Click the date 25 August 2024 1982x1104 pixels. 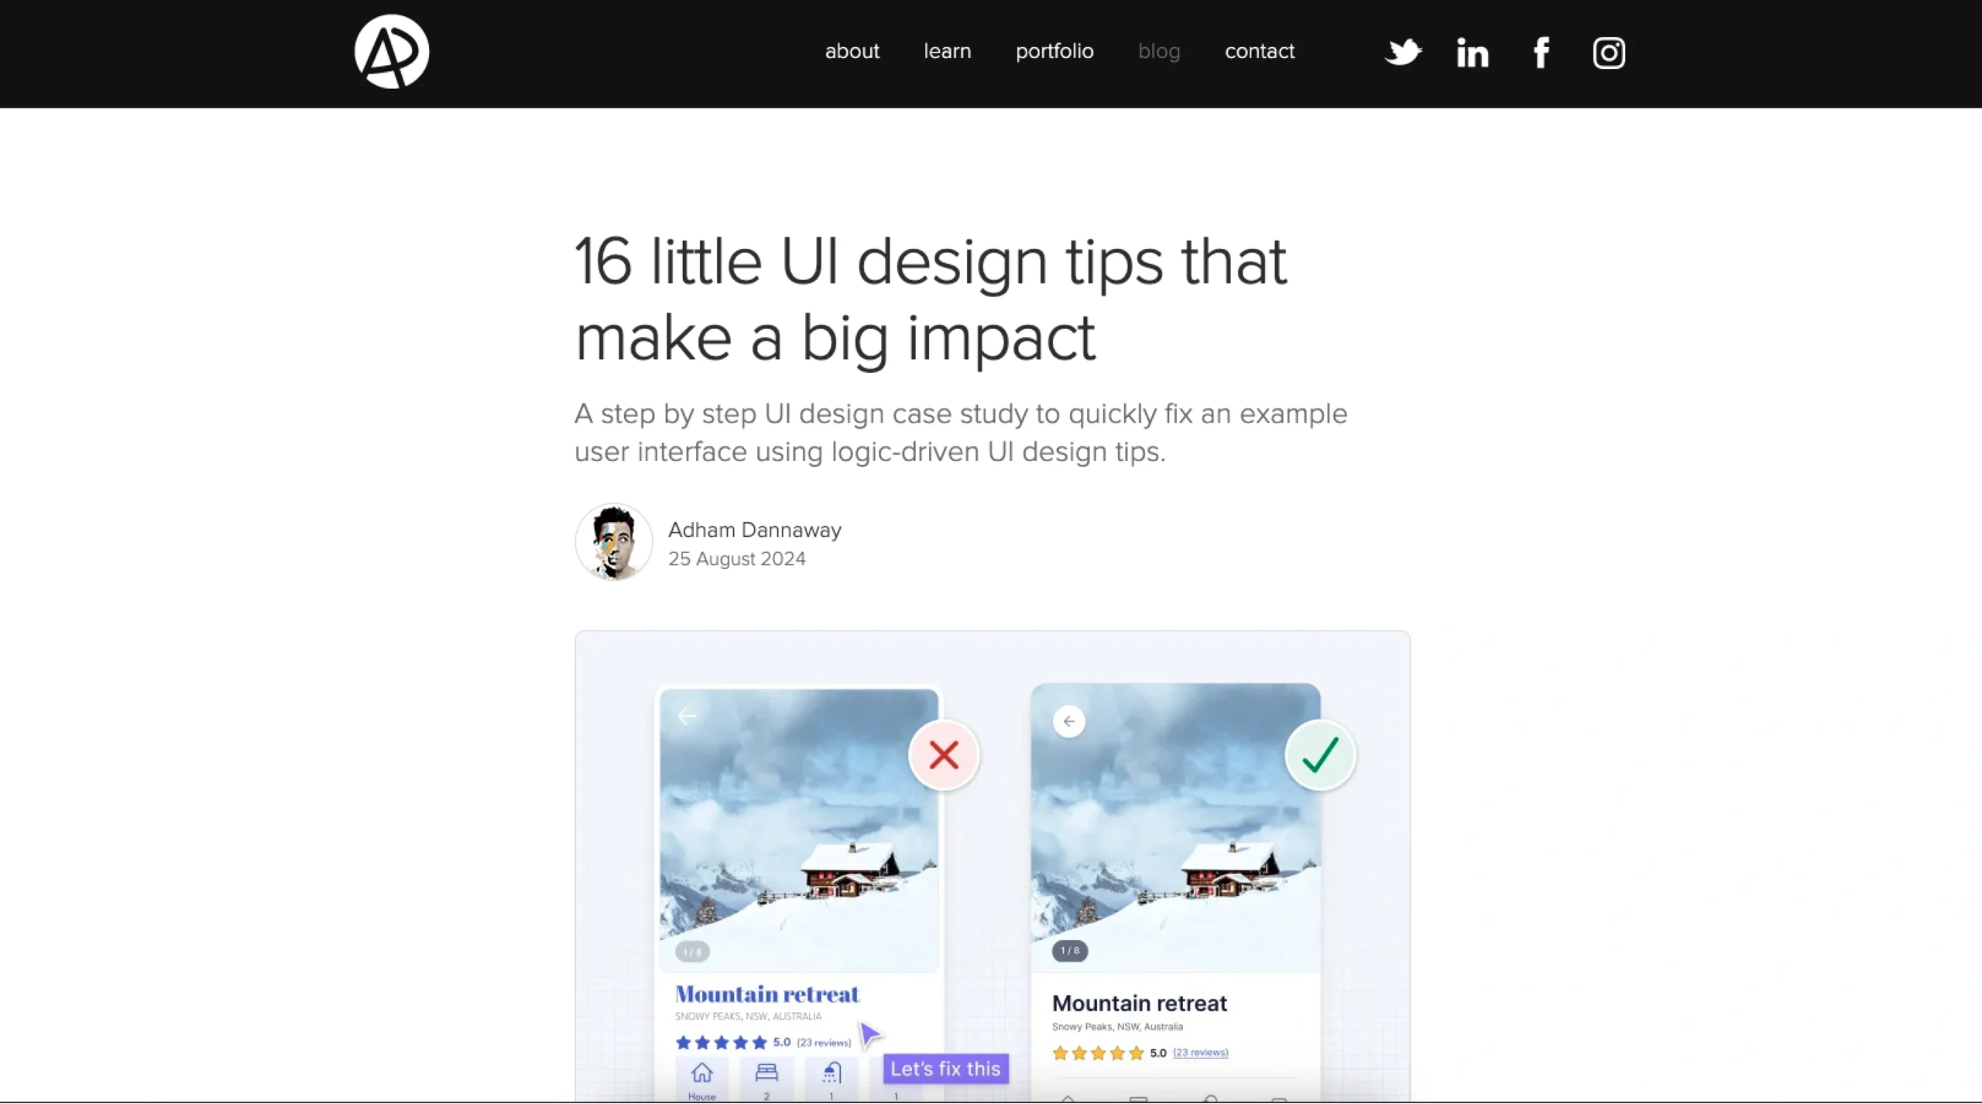[x=737, y=559]
